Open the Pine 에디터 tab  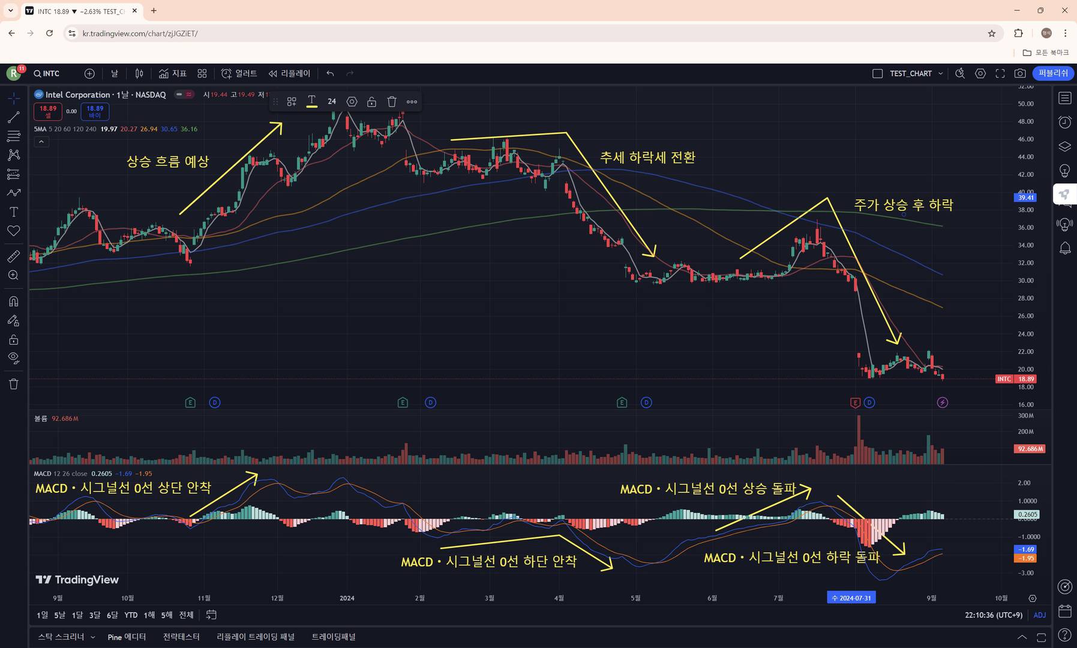point(127,637)
